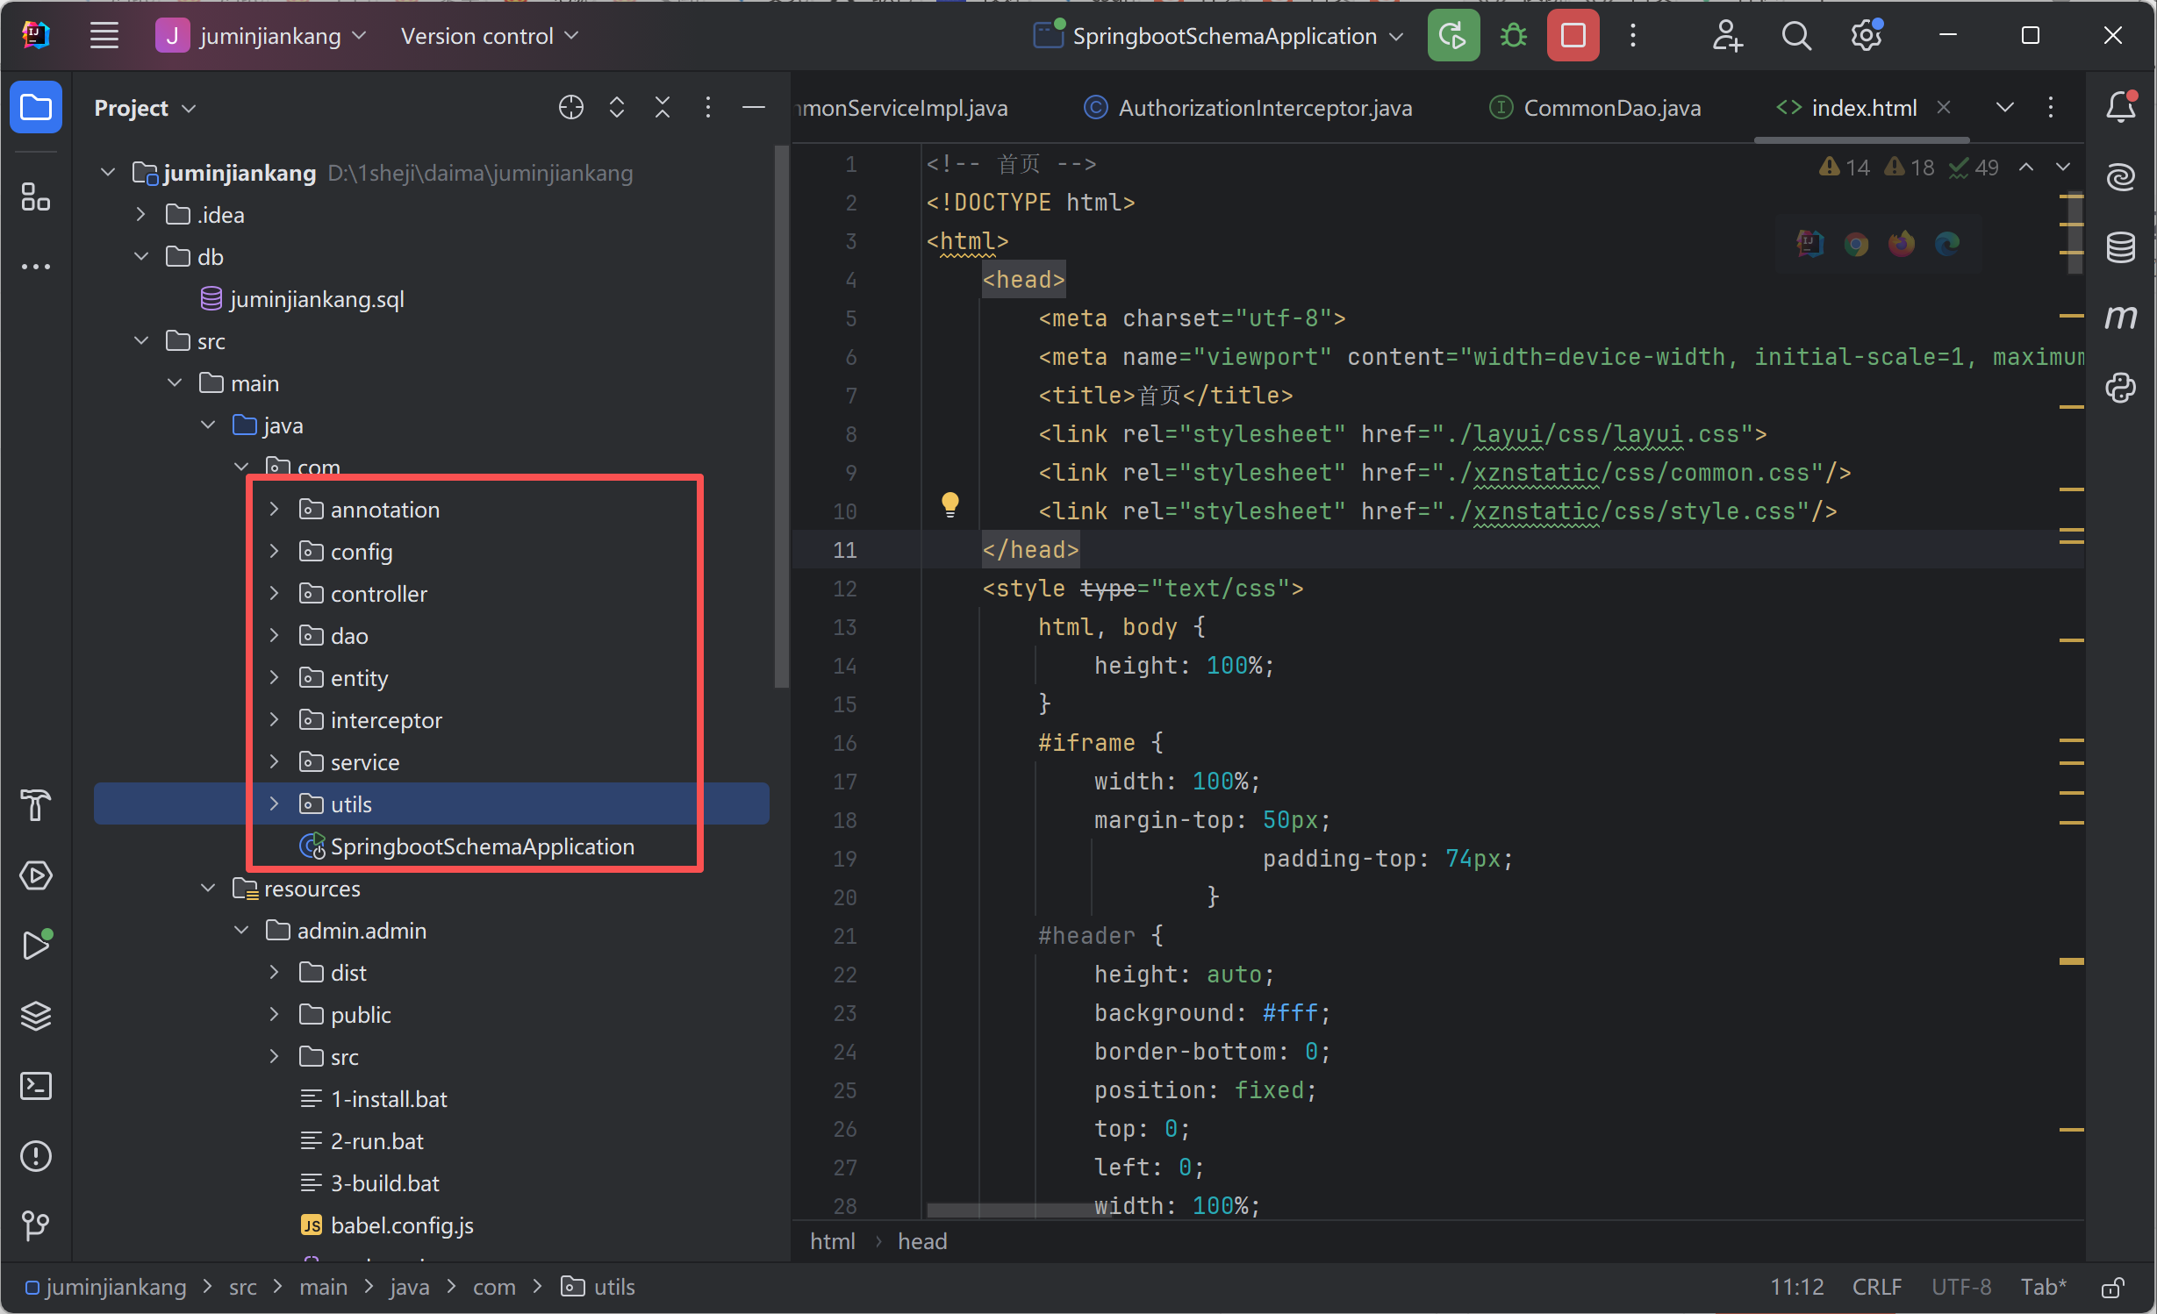The width and height of the screenshot is (2157, 1314).
Task: Expand the controller package
Action: click(x=274, y=594)
